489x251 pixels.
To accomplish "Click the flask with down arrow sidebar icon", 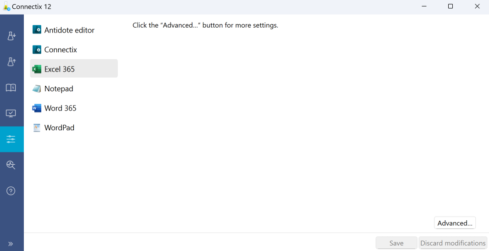I will pyautogui.click(x=11, y=36).
